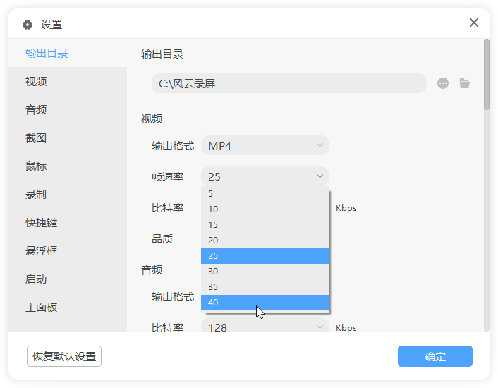Show the 悬浮框 settings tab
498x388 pixels.
pos(42,251)
